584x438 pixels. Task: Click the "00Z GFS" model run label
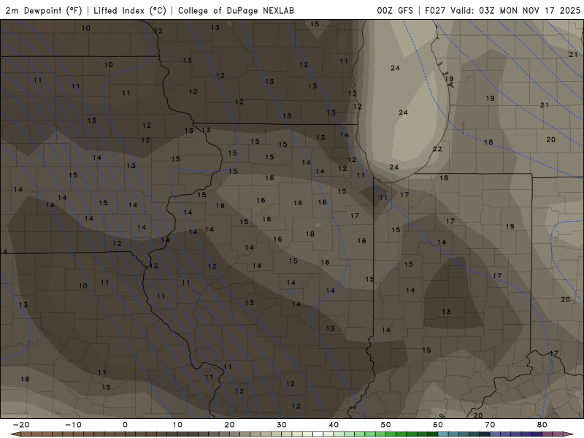click(395, 10)
